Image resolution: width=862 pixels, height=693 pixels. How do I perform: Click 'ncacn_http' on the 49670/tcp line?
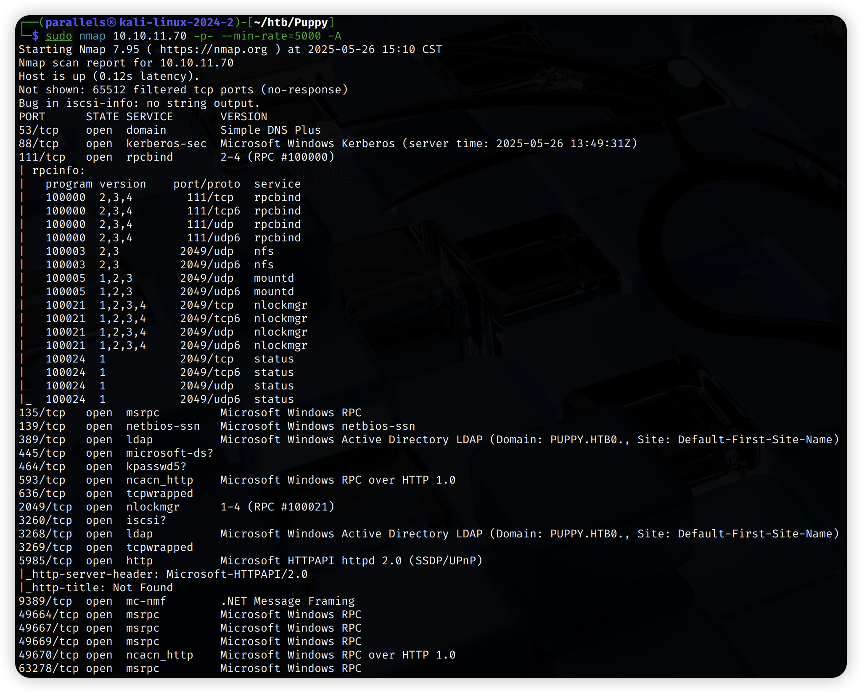pos(160,655)
